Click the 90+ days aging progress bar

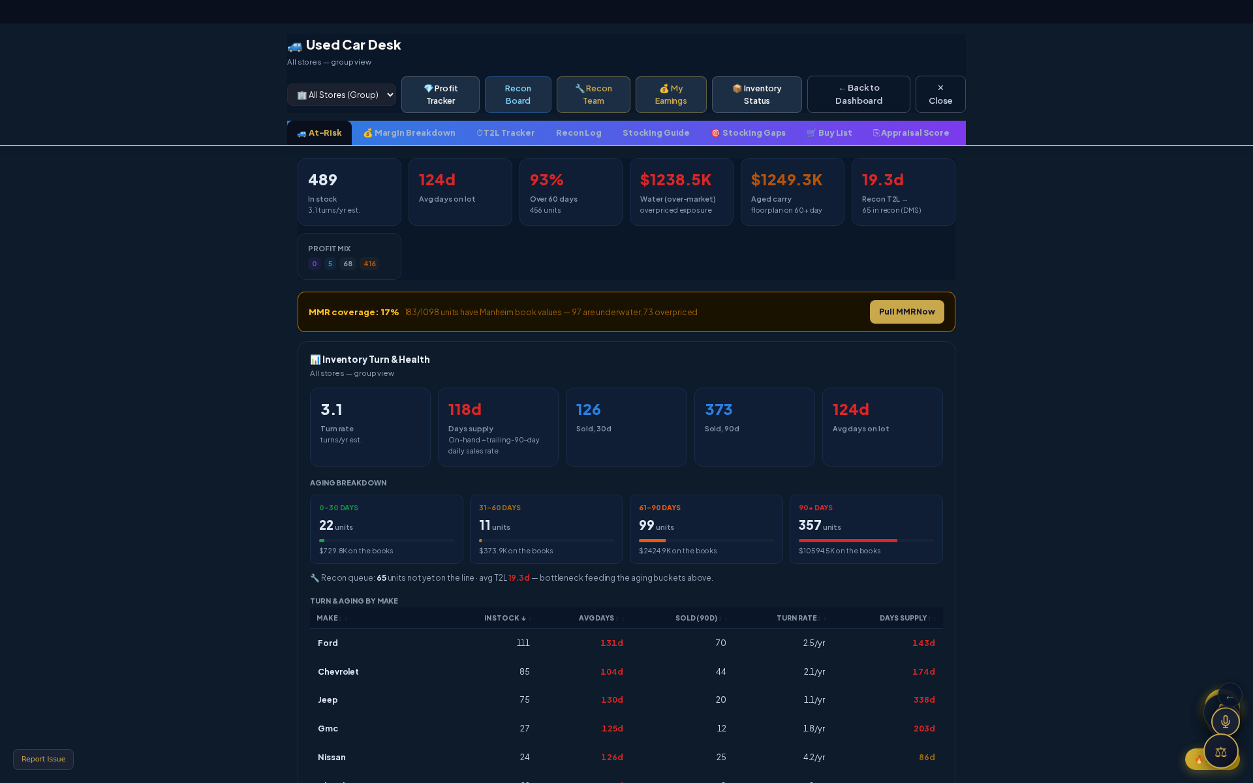(x=866, y=540)
